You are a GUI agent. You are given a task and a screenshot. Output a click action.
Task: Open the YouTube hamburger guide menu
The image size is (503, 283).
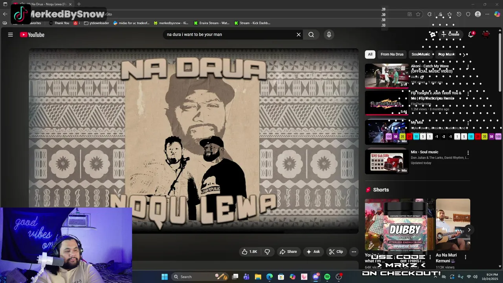pyautogui.click(x=11, y=35)
